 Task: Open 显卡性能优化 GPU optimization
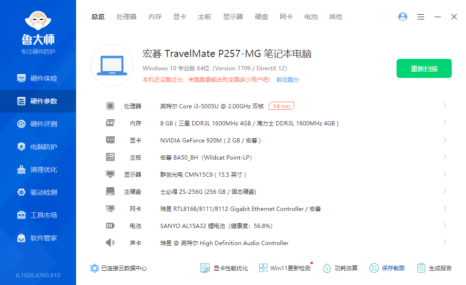pos(224,268)
